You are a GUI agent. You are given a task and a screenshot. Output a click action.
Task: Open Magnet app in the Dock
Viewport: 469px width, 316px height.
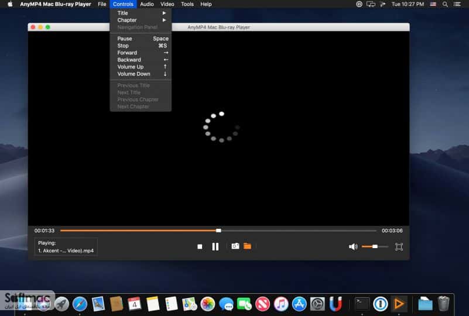[336, 304]
